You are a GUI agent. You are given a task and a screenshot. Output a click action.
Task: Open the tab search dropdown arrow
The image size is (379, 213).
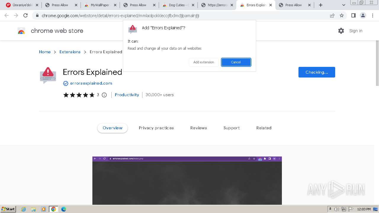[x=344, y=5]
